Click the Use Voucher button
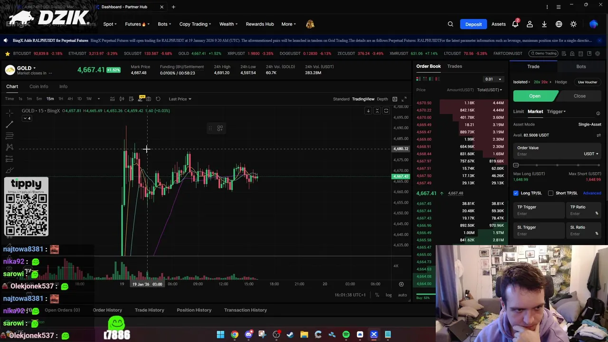 [x=588, y=82]
